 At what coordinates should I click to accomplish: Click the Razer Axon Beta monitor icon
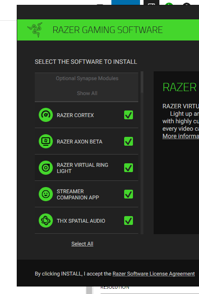coord(46,141)
